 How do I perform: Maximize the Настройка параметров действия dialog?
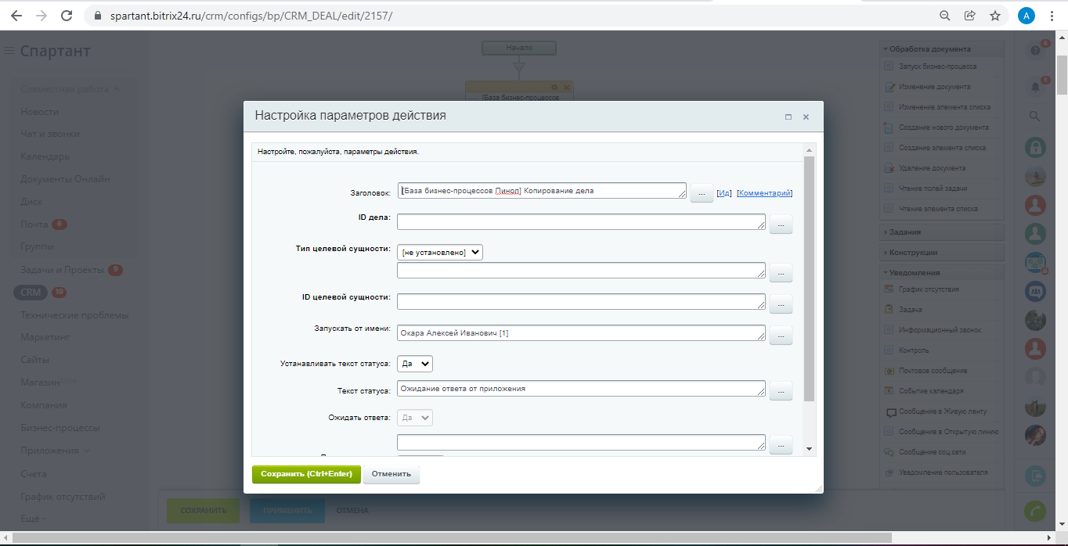pyautogui.click(x=788, y=117)
